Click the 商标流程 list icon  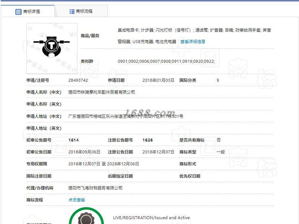click(x=72, y=12)
